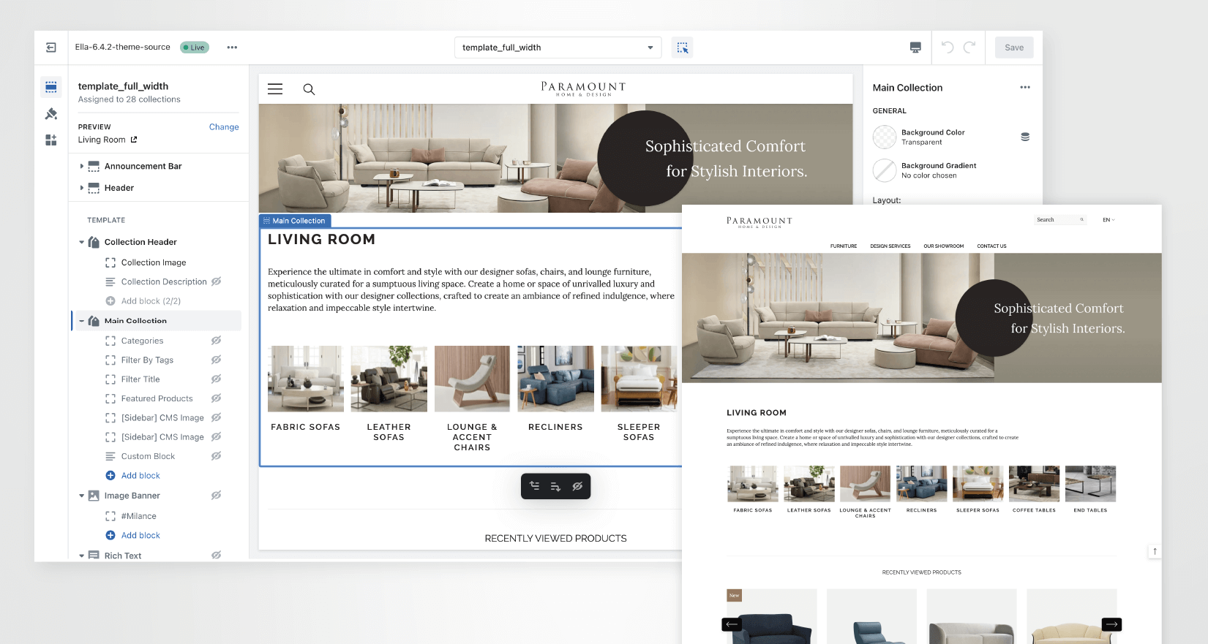Open the Sections panel icon
This screenshot has width=1208, height=644.
(51, 88)
